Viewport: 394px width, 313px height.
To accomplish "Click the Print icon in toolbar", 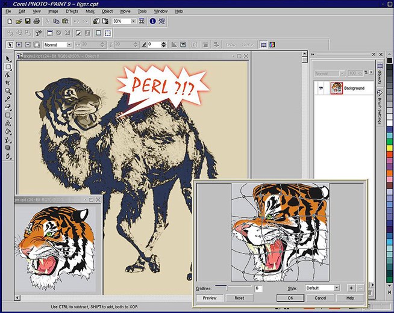I will (x=37, y=21).
